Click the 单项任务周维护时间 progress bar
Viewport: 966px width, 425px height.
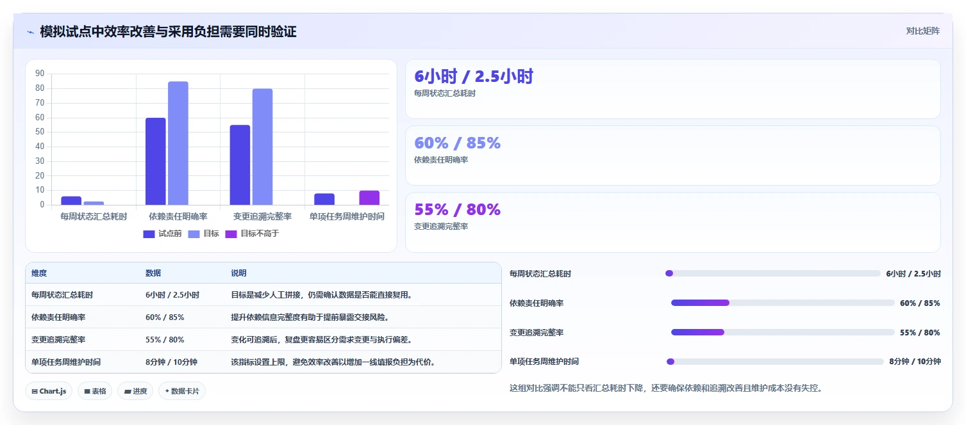pyautogui.click(x=775, y=362)
